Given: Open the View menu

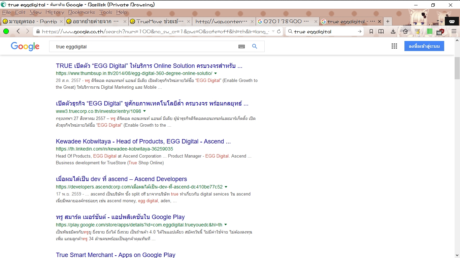Looking at the screenshot, I should (x=36, y=12).
